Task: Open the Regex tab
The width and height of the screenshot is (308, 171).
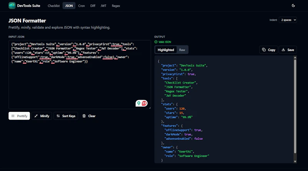Action: coord(116,6)
